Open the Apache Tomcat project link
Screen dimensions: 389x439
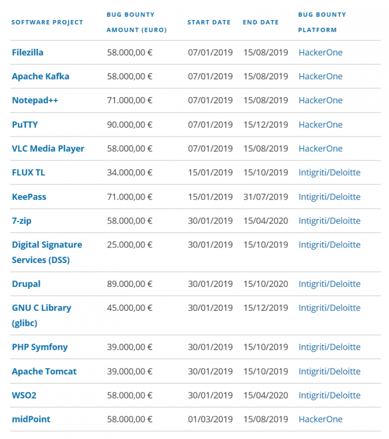(x=44, y=371)
